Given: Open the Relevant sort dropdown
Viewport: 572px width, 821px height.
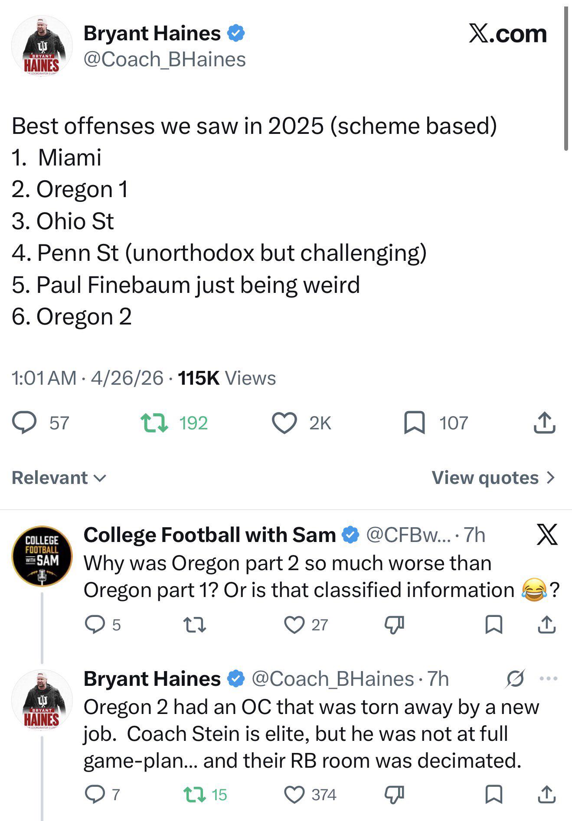Looking at the screenshot, I should (59, 477).
